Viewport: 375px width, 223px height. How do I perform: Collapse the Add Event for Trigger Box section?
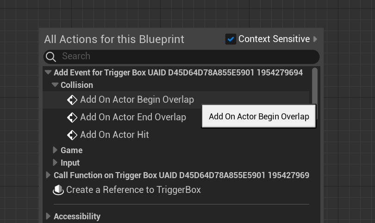(48, 73)
